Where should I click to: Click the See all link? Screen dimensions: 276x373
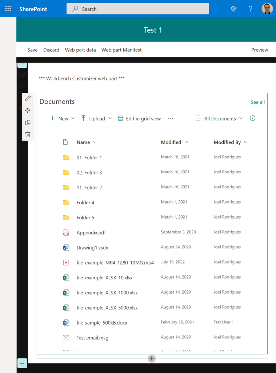(257, 102)
